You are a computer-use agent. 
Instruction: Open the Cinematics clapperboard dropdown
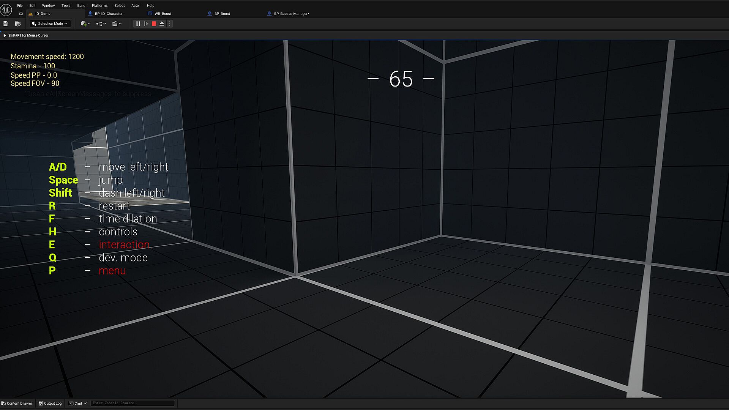point(117,24)
